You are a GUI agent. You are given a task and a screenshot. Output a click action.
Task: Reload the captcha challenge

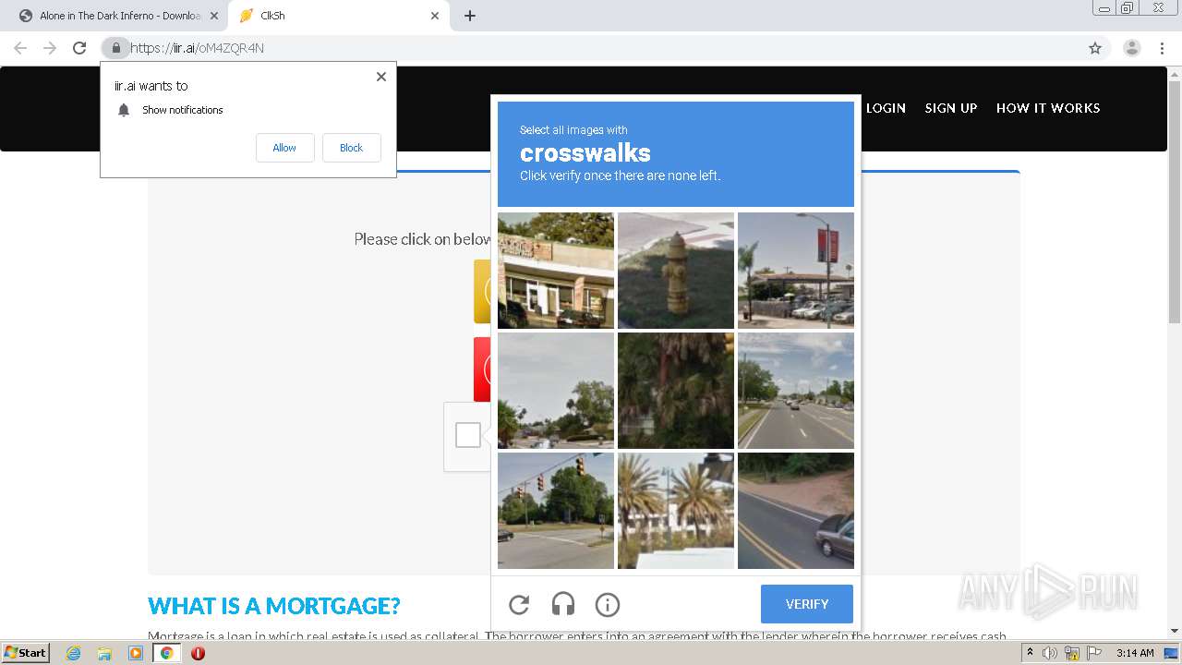(519, 604)
